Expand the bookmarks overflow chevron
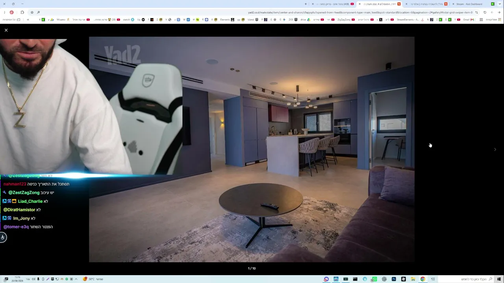This screenshot has height=283, width=504. (x=28, y=20)
